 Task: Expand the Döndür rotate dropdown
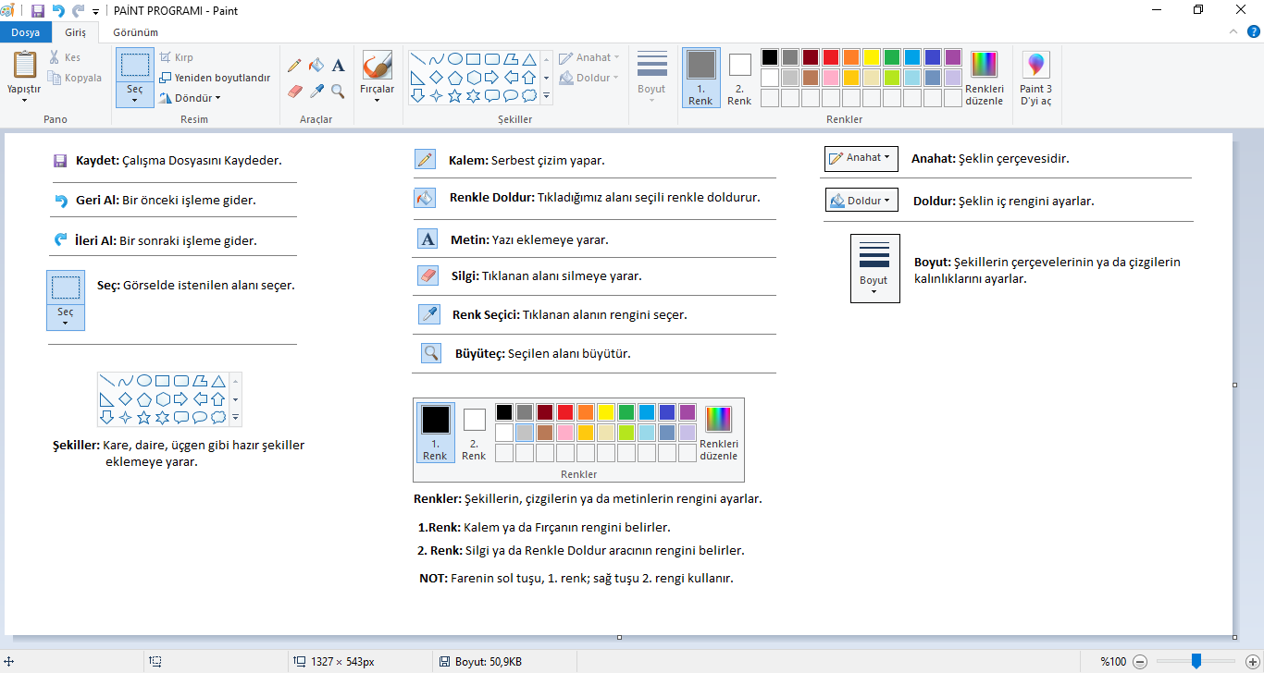click(x=190, y=98)
